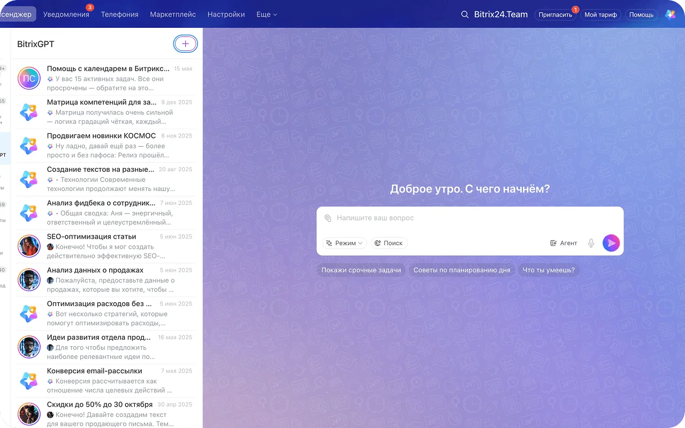Click the Bitrix24.Team portal name
The image size is (685, 428).
tap(501, 14)
